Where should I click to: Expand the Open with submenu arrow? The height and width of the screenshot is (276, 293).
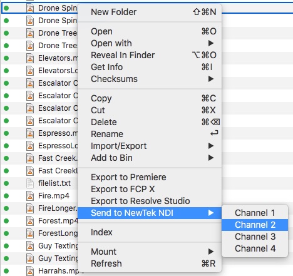coord(211,43)
